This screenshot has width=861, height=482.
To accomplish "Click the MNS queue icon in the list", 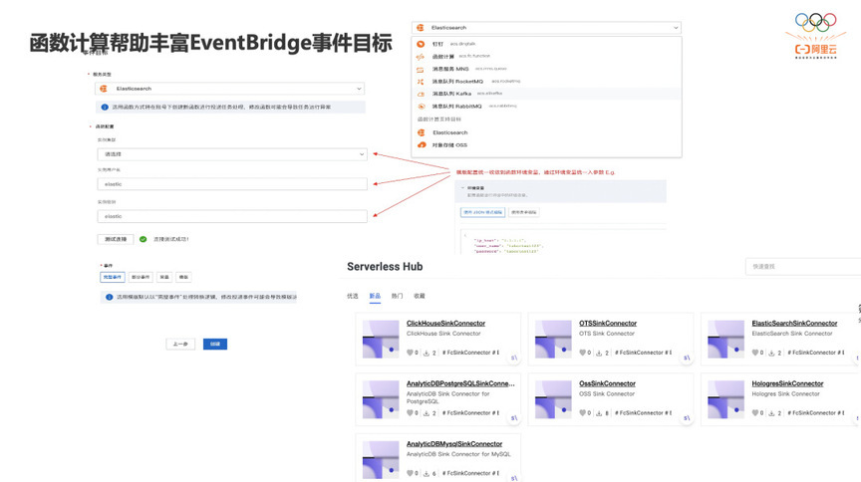I will click(x=421, y=69).
